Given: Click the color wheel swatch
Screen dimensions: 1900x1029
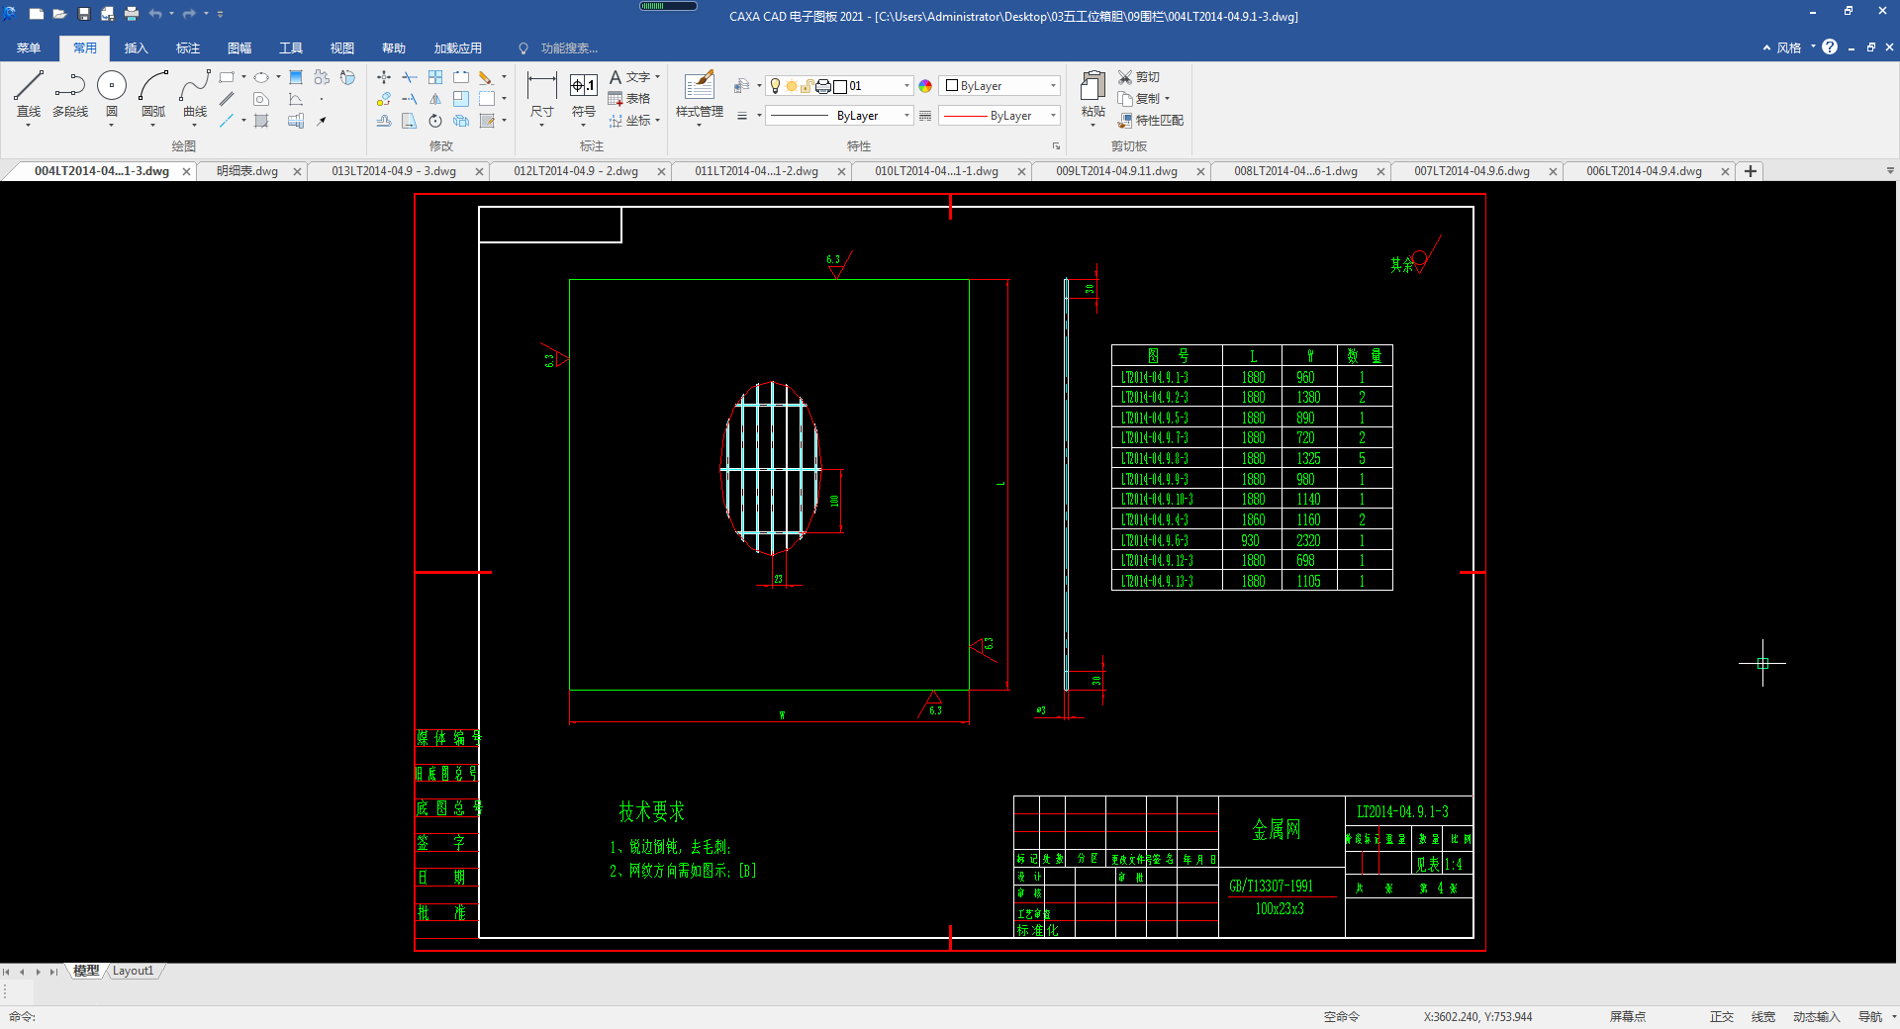Looking at the screenshot, I should [925, 86].
